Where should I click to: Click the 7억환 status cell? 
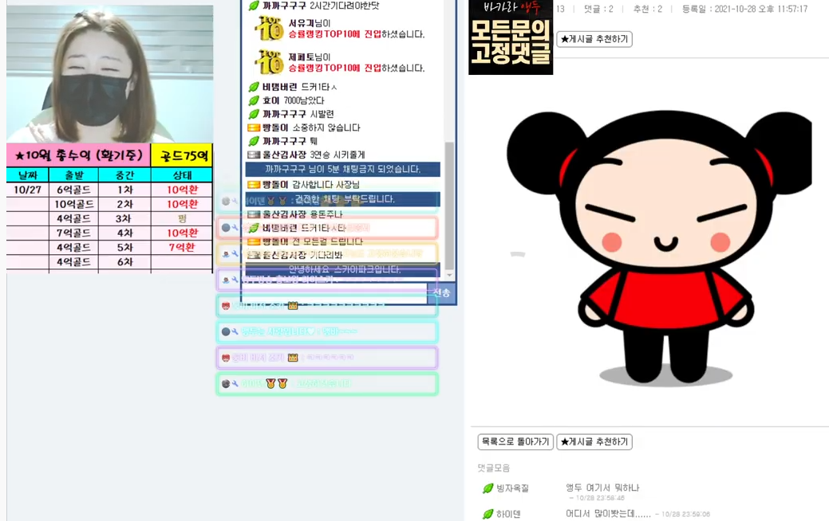click(x=183, y=247)
